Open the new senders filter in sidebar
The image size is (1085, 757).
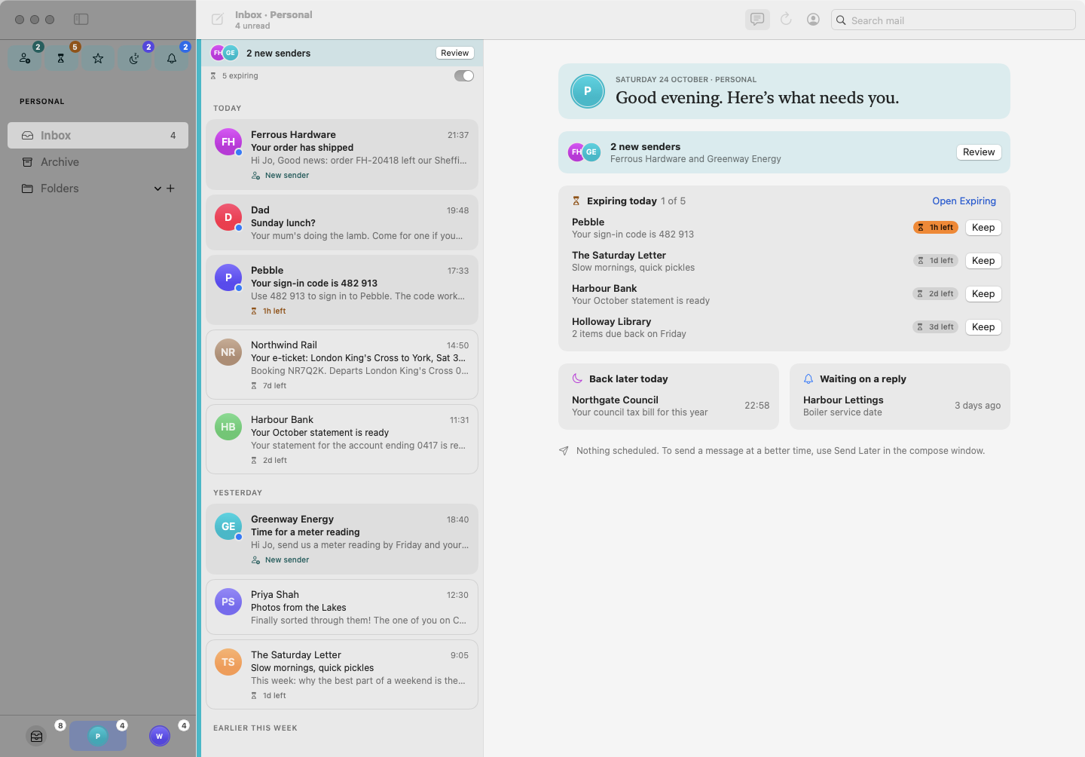point(26,58)
